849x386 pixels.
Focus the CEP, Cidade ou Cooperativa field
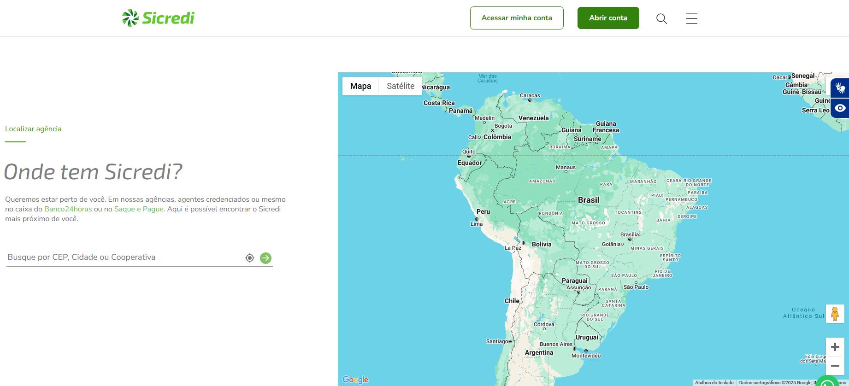124,257
